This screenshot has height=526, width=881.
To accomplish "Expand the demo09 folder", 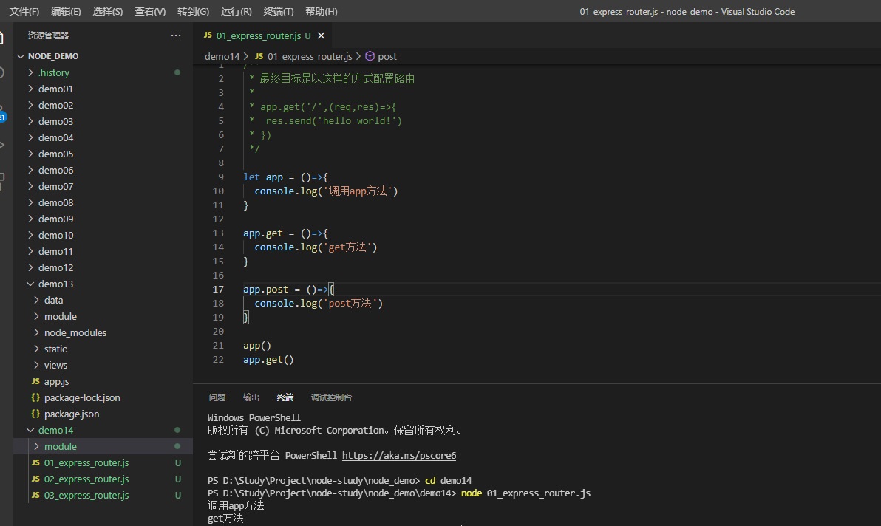I will (x=30, y=219).
